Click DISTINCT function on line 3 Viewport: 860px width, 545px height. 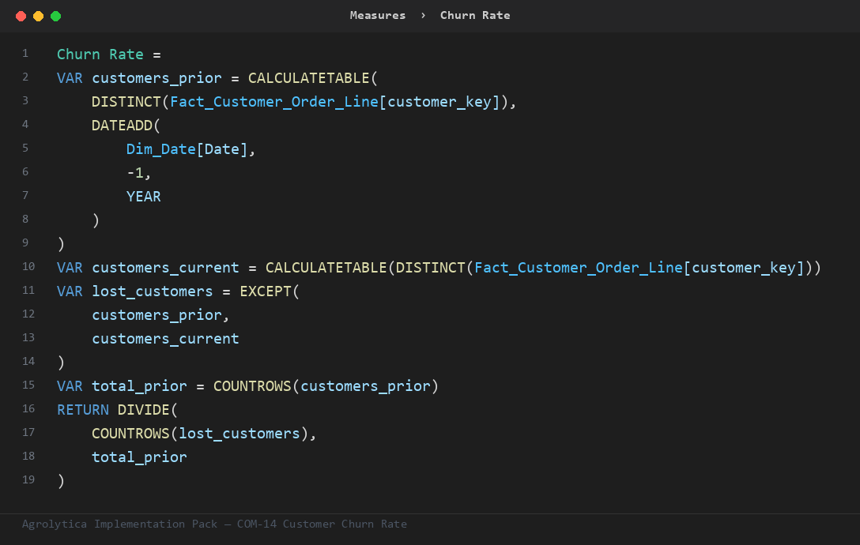(x=126, y=101)
